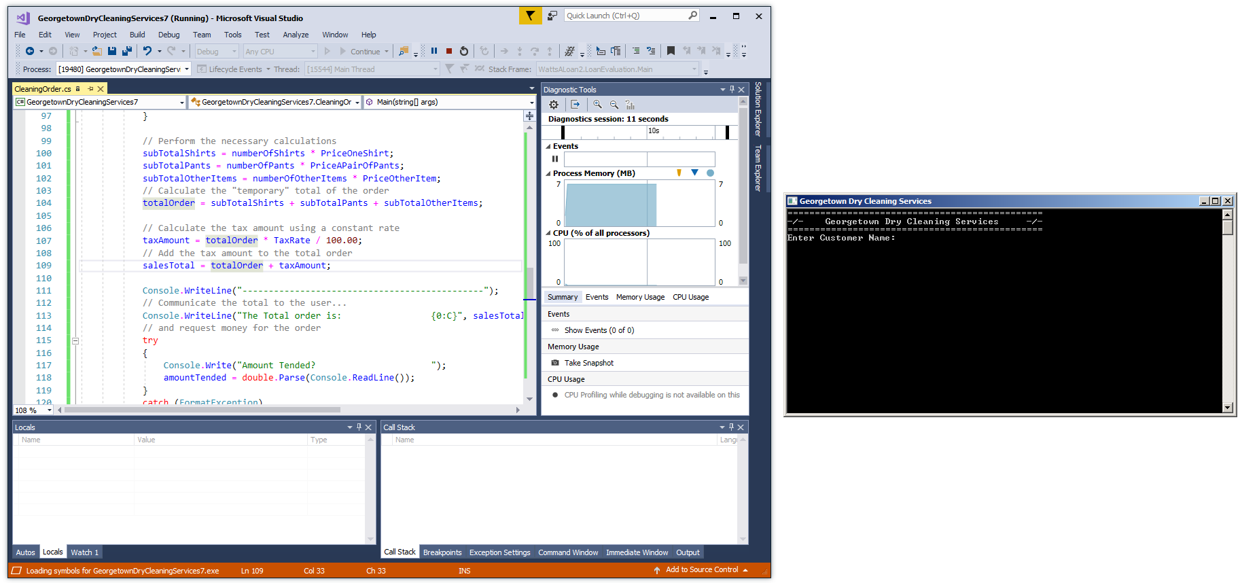The image size is (1240, 583).
Task: Click Add to Source Control
Action: (702, 569)
